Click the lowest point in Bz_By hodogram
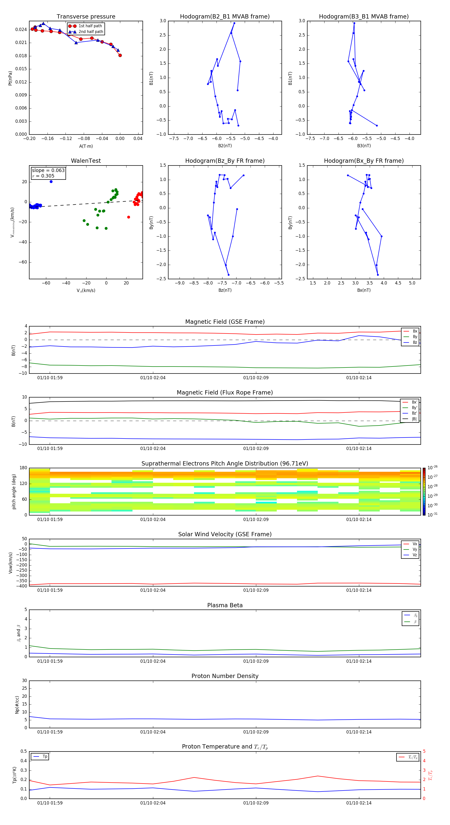This screenshot has width=450, height=825. coord(228,275)
